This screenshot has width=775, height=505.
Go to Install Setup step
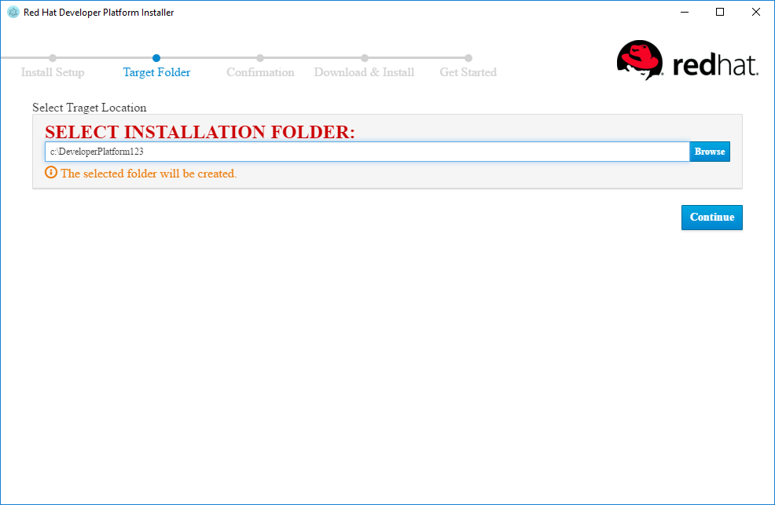[x=53, y=72]
